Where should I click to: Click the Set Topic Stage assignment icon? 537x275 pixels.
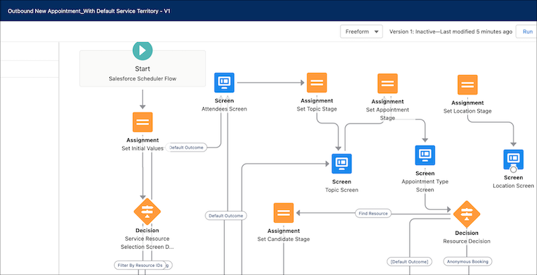317,83
